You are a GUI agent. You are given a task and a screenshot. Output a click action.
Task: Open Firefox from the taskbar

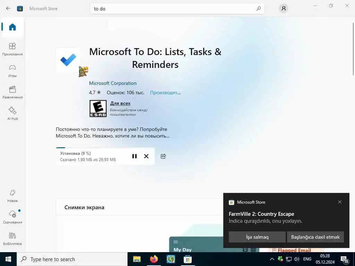coord(154,259)
